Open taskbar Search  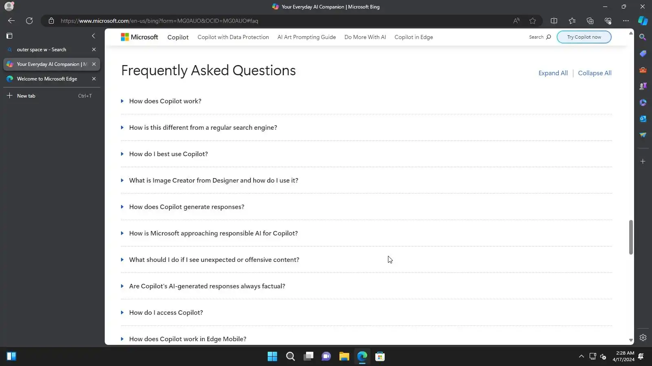click(x=291, y=357)
